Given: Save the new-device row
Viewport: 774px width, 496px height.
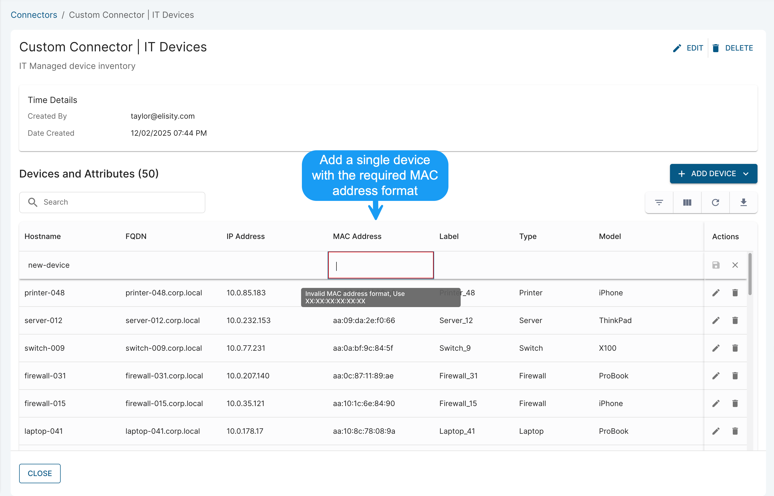Looking at the screenshot, I should click(716, 265).
